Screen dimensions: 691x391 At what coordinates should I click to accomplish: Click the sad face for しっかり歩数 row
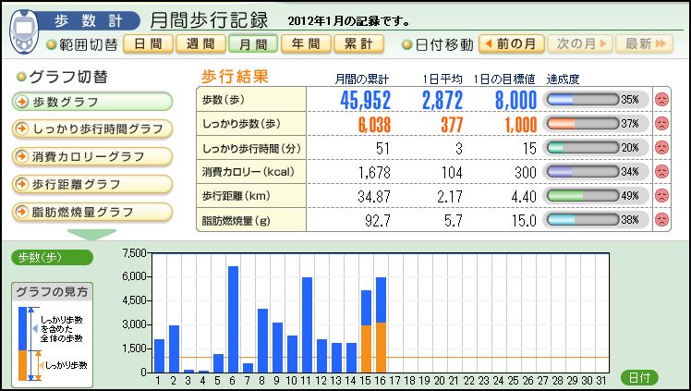661,124
